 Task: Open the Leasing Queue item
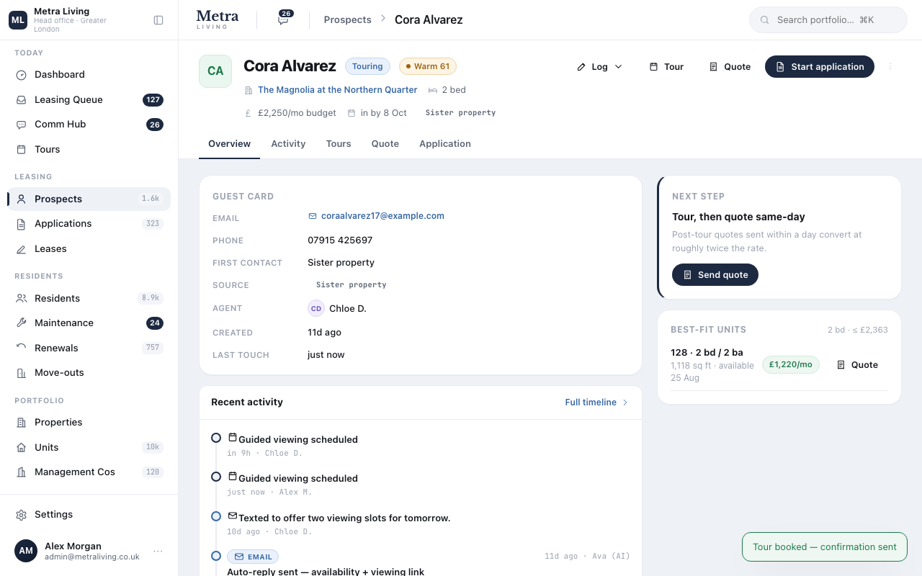[x=89, y=100]
